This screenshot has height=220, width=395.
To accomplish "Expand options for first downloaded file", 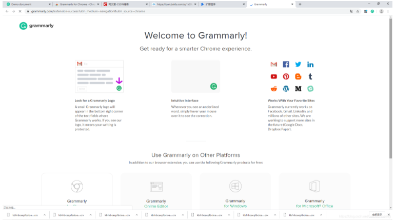I will [x=44, y=215].
